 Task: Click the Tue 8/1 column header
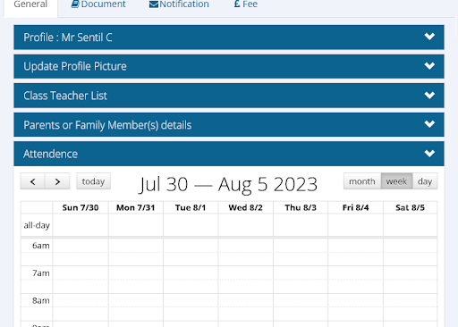(191, 207)
